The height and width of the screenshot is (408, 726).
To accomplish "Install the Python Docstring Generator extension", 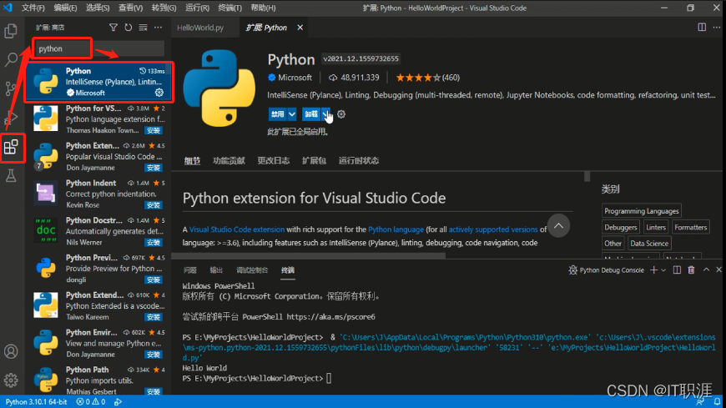I will click(x=154, y=243).
